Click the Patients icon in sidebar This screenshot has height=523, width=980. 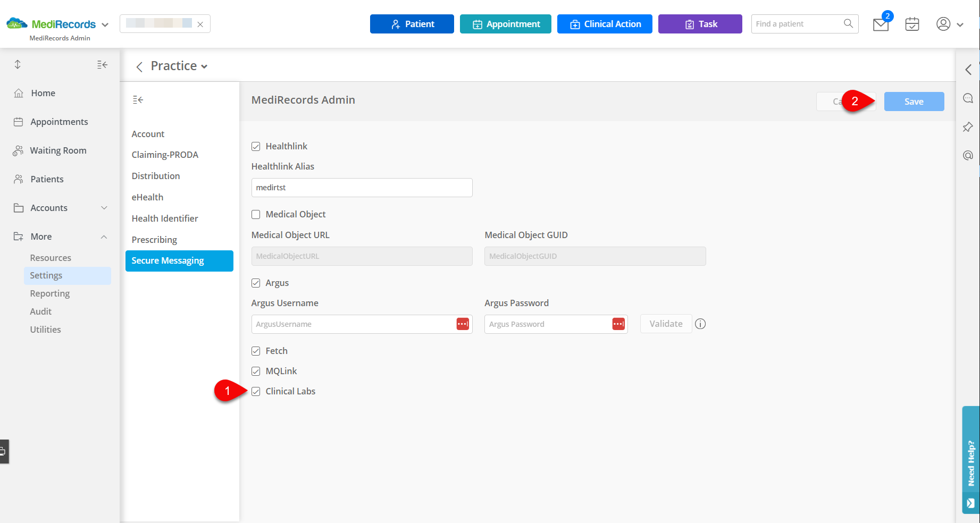click(19, 179)
